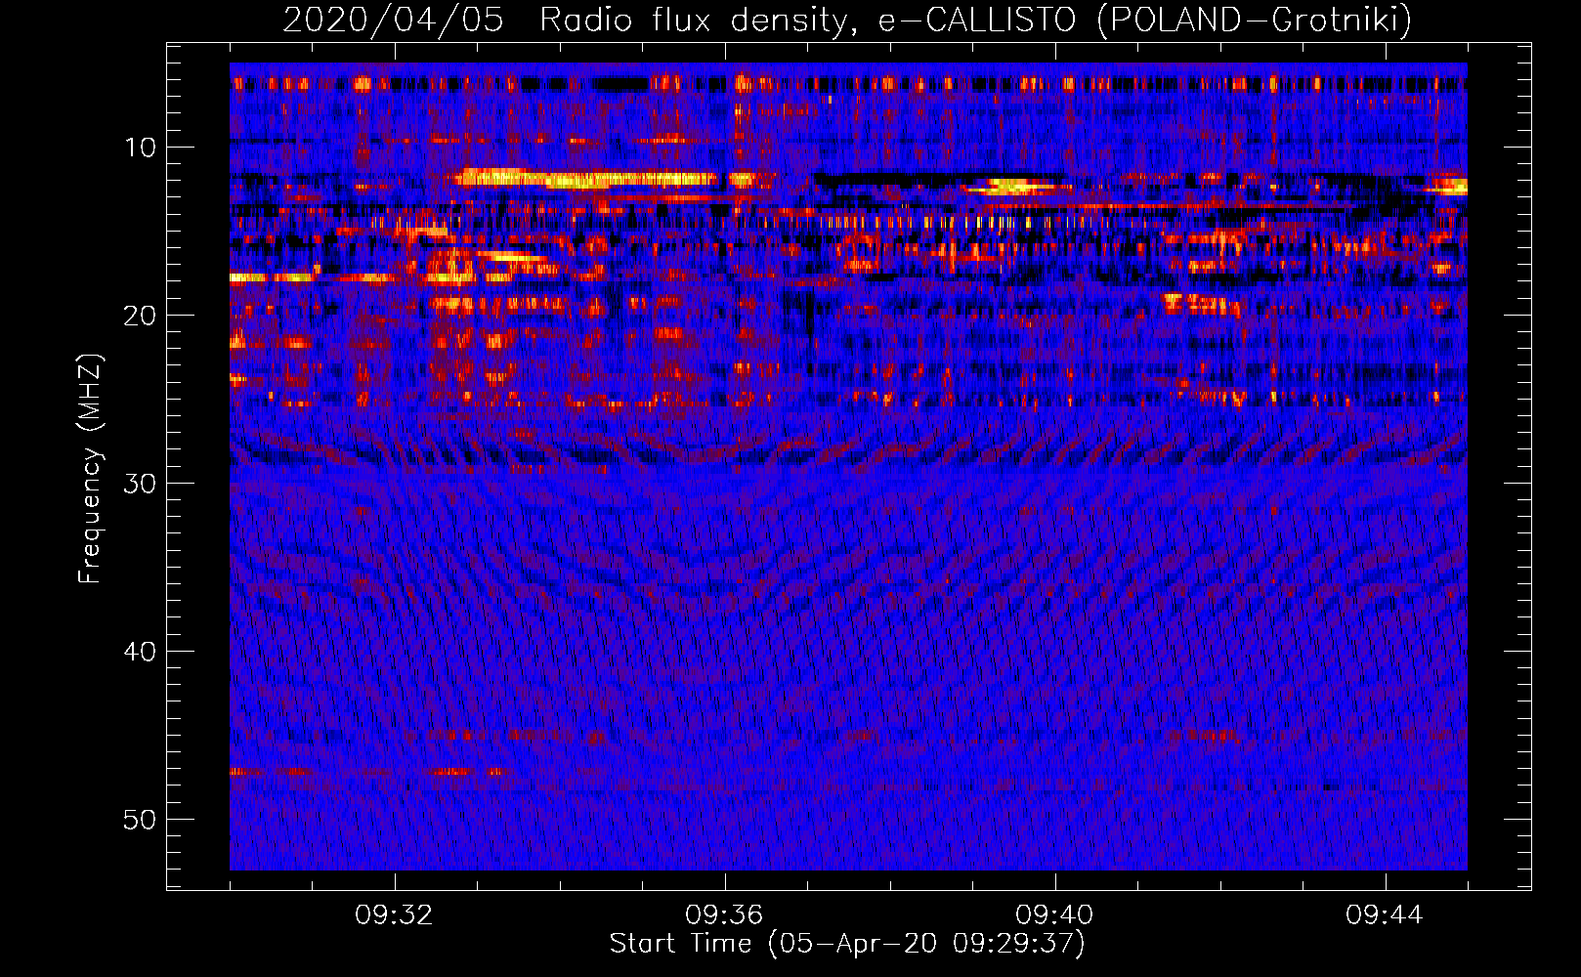Click the 09:44 time tick label
The image size is (1581, 977).
(1386, 915)
